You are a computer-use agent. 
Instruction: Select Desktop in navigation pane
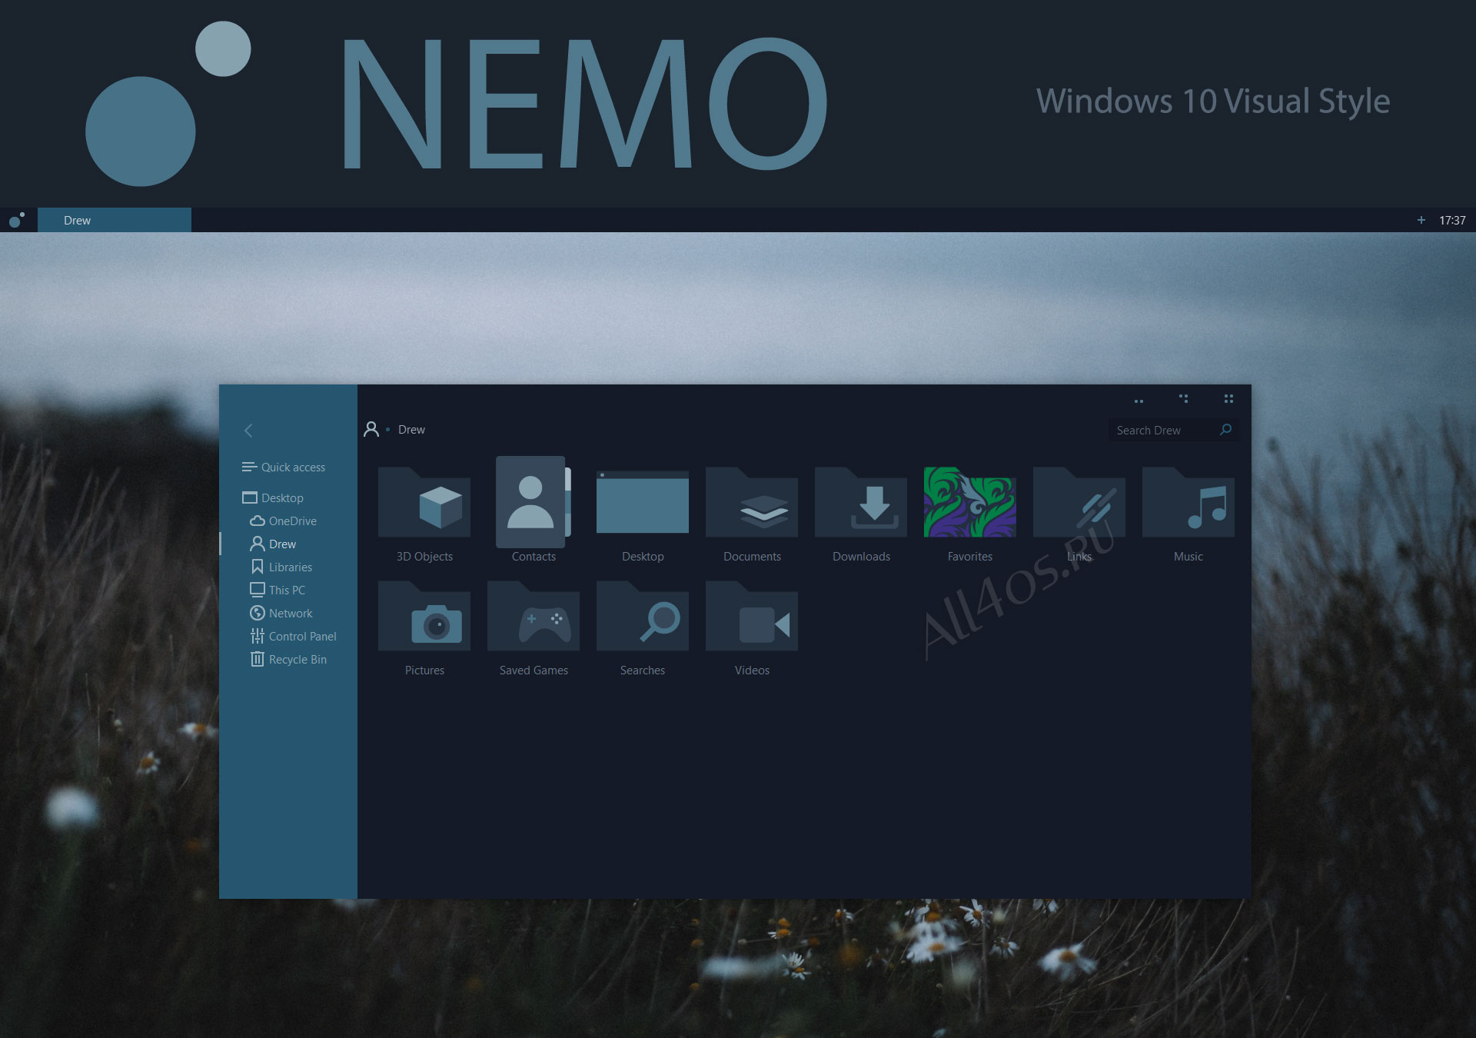point(273,498)
